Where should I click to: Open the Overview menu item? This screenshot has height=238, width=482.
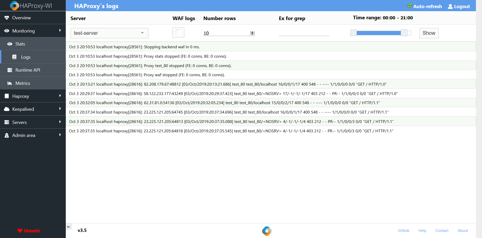point(33,18)
